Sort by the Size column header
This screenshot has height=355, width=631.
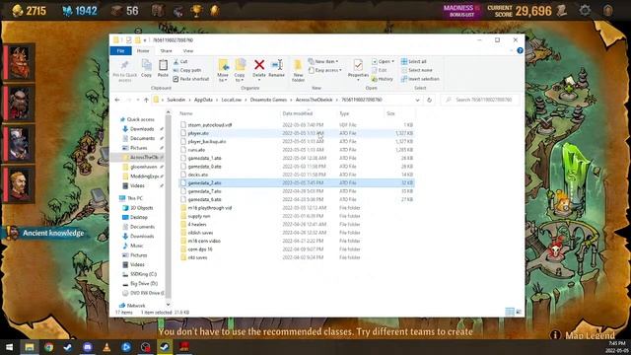[390, 113]
